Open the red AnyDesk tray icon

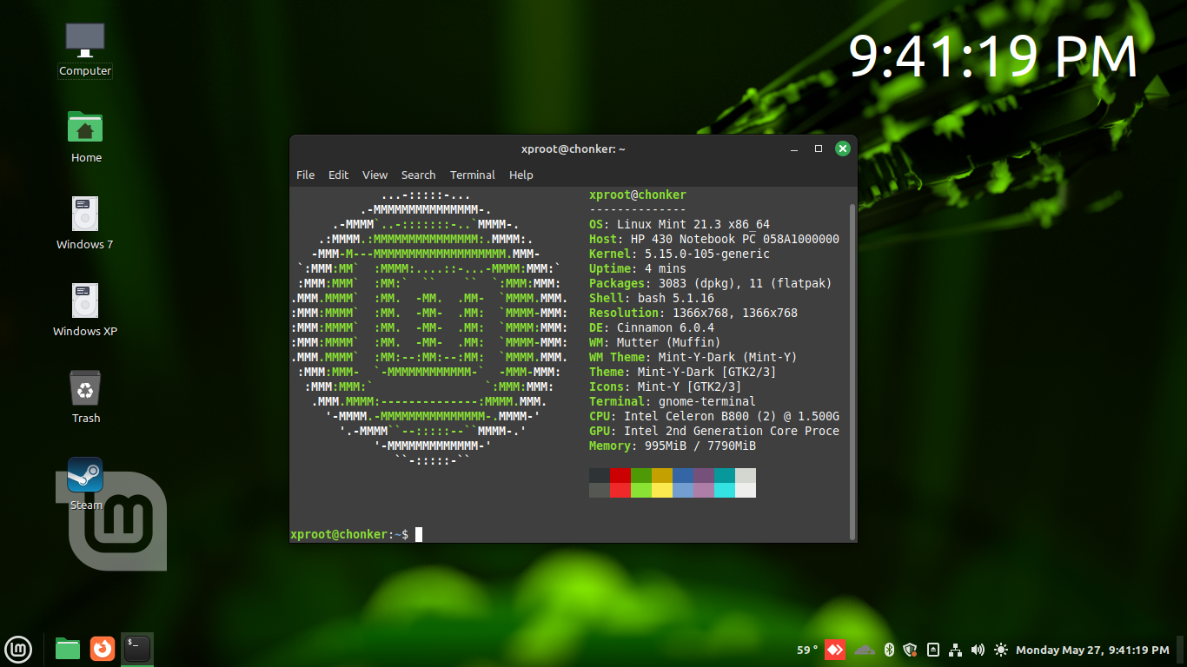[835, 649]
